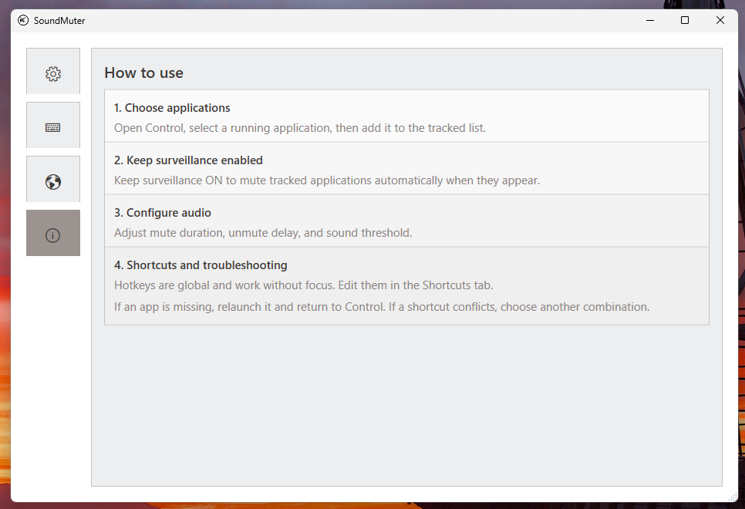Minimize the SoundMuter window
Screen dimensions: 745x509
click(650, 20)
